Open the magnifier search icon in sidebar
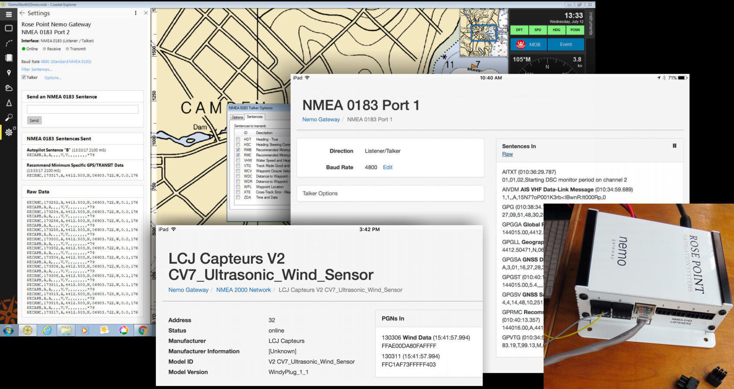 pos(9,118)
